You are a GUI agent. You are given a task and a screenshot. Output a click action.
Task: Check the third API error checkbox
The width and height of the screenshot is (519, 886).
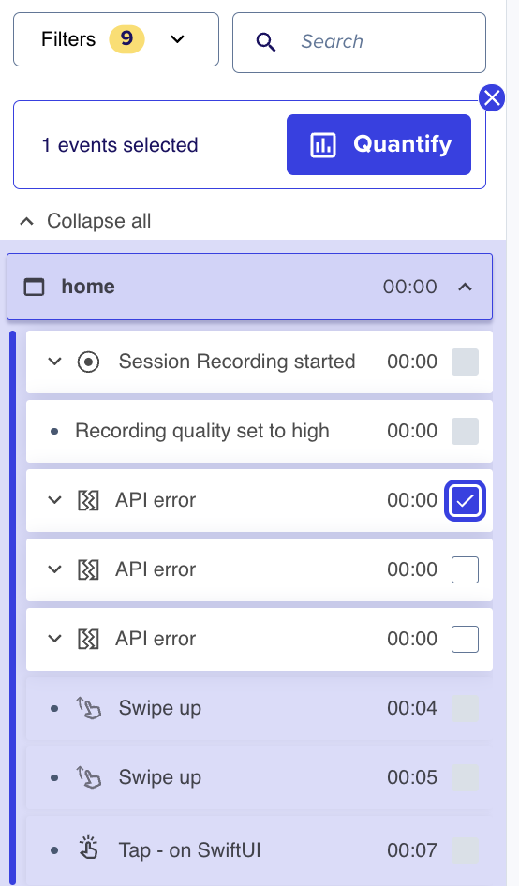(x=465, y=639)
